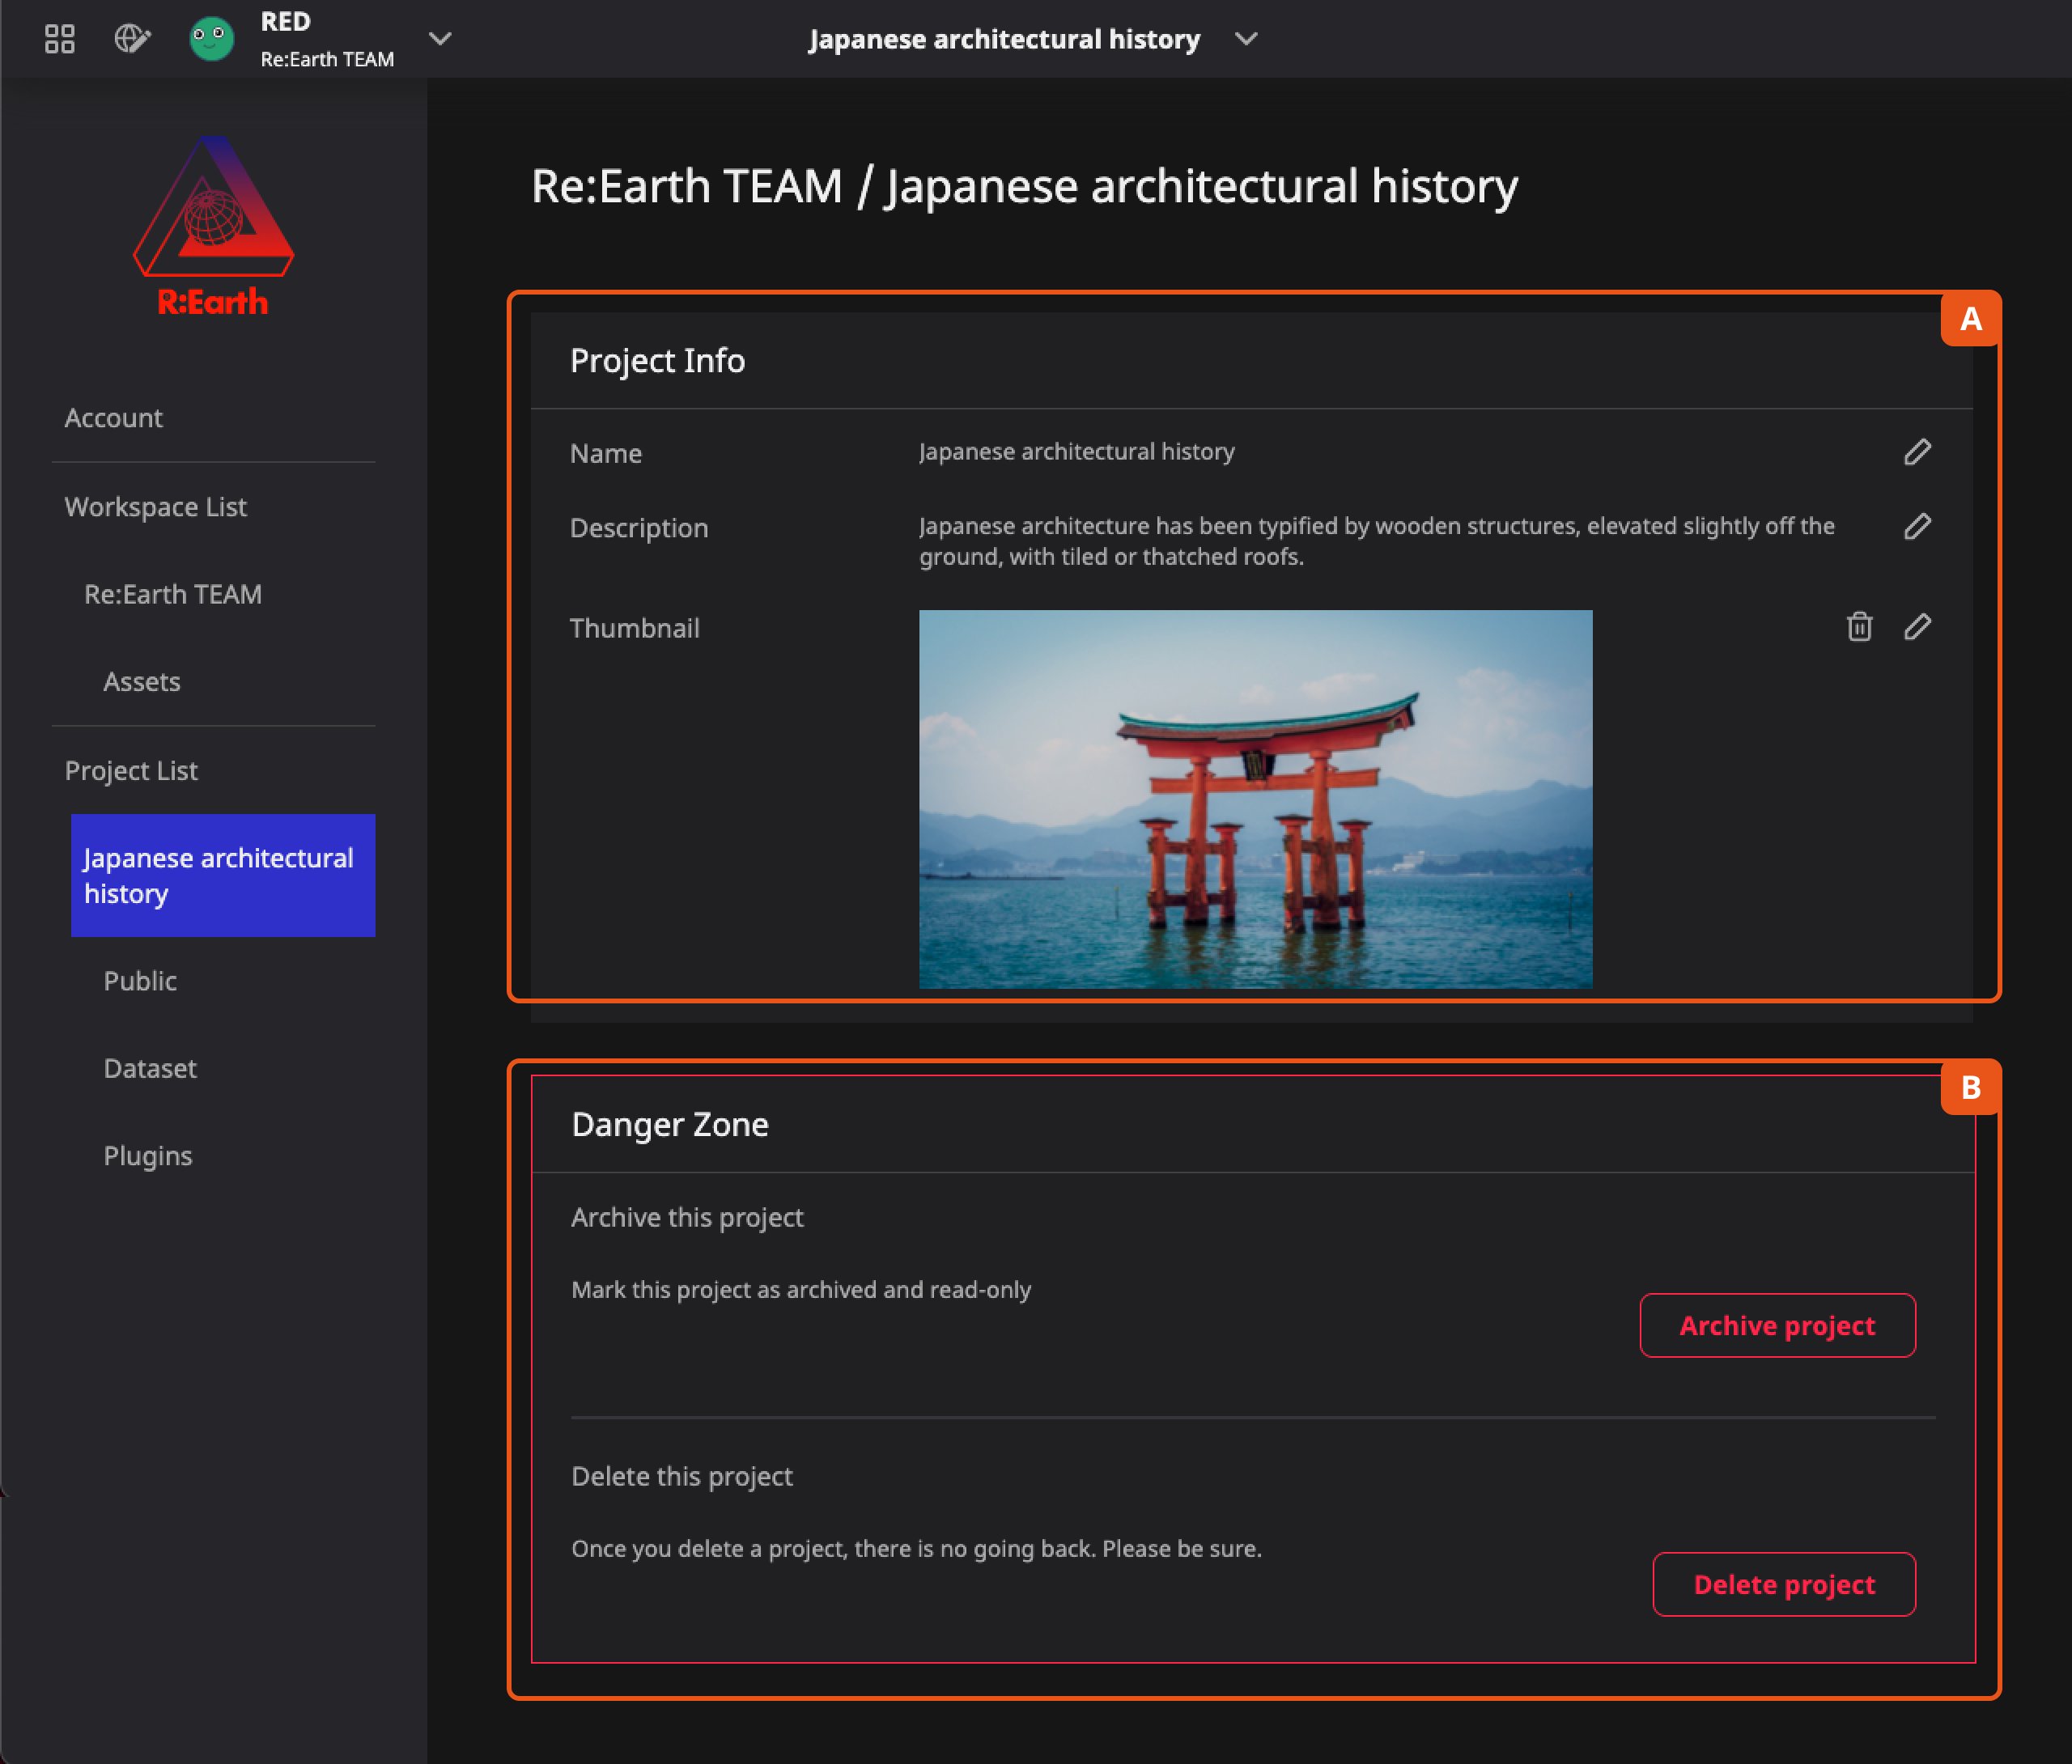Click the delete icon next to Thumbnail

point(1858,625)
